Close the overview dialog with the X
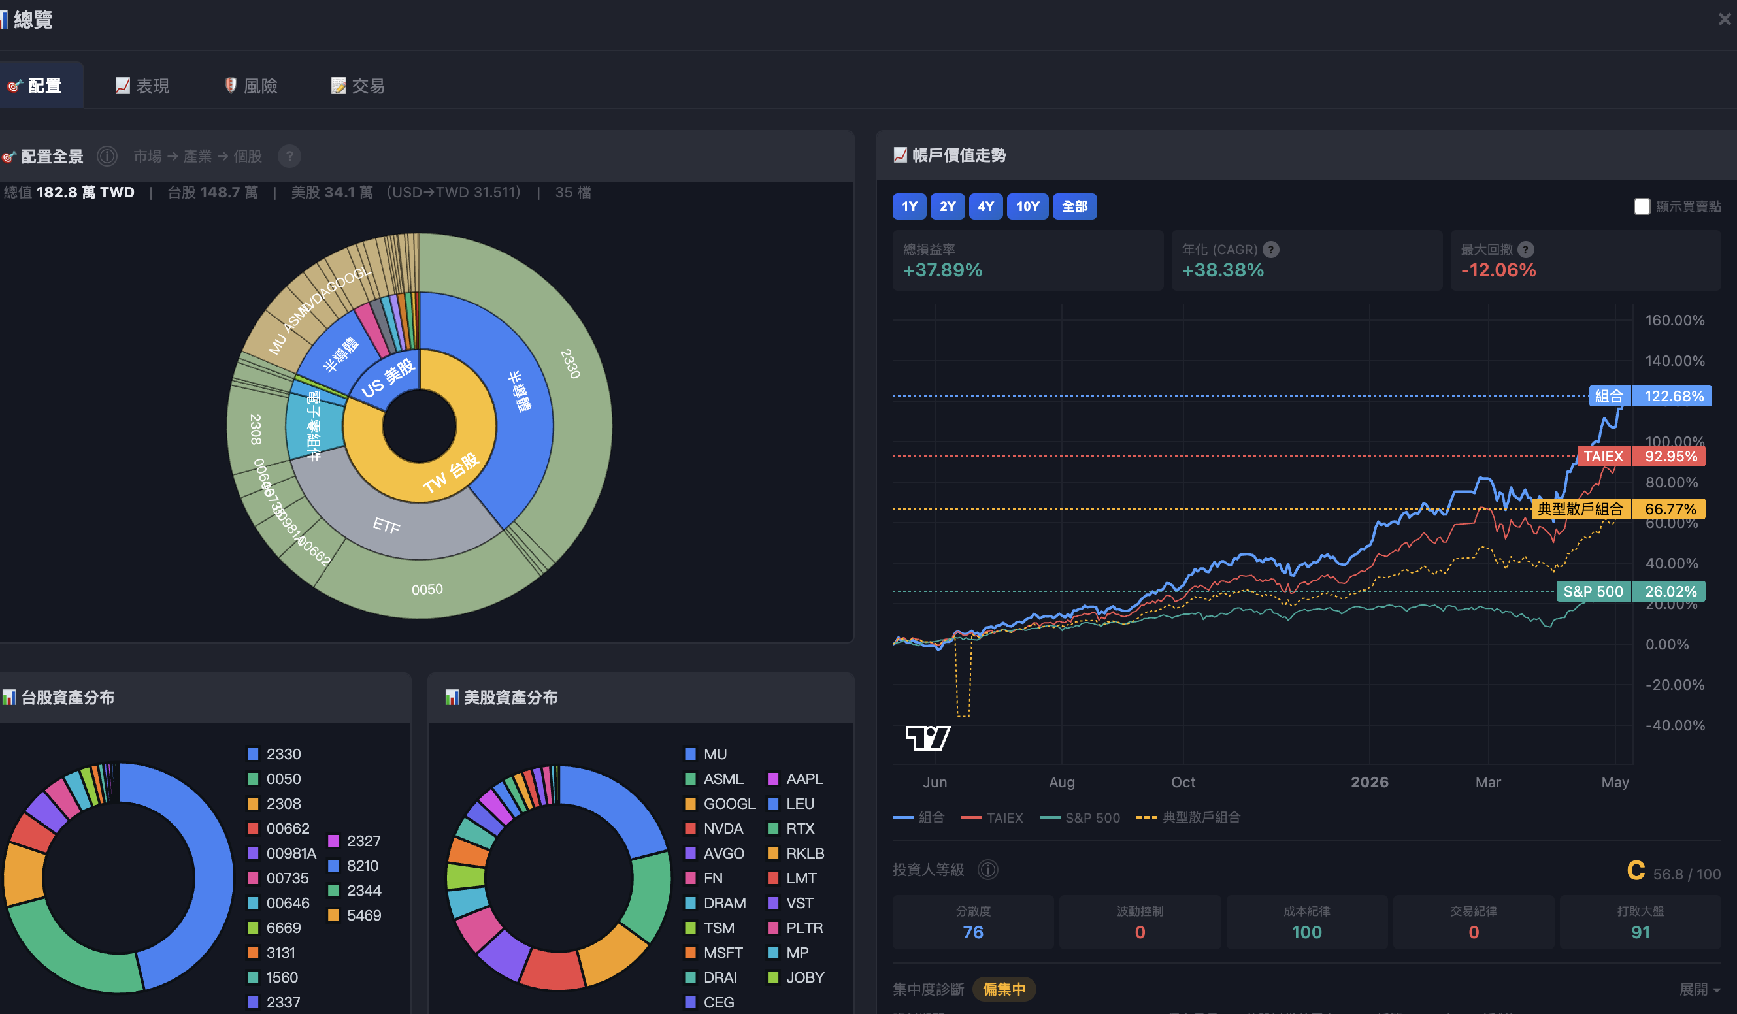 1724,20
